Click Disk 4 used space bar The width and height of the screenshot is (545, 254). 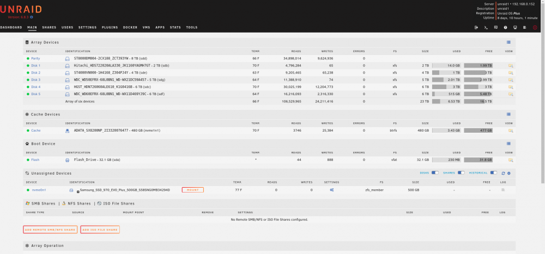[446, 87]
